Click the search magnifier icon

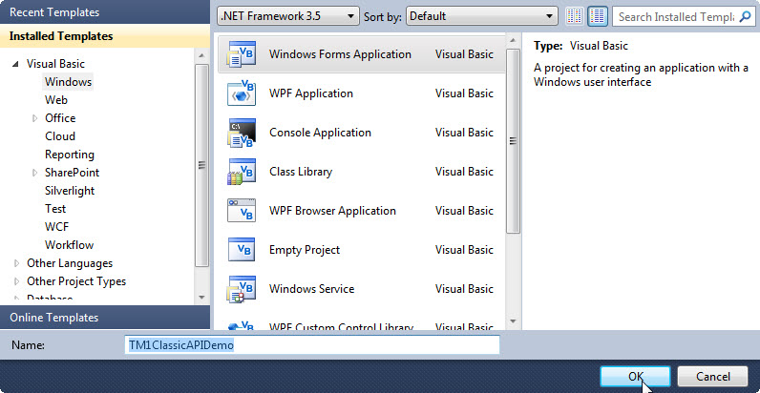click(744, 17)
